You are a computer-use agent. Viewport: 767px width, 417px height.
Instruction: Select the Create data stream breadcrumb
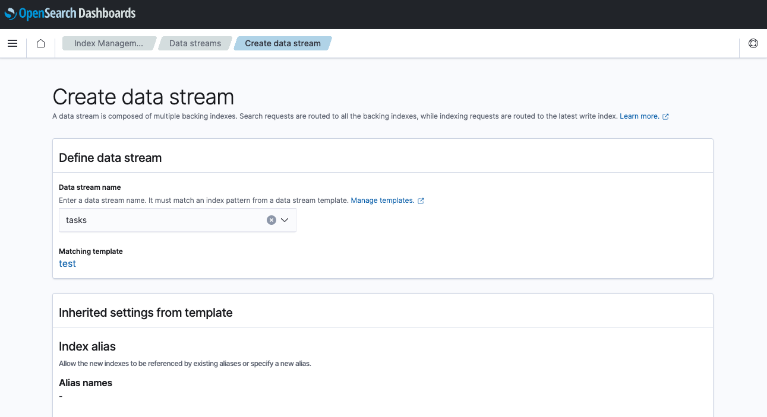(282, 43)
